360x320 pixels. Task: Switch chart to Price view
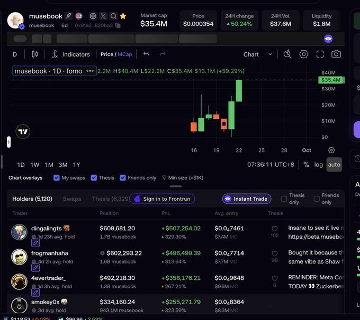click(x=107, y=54)
